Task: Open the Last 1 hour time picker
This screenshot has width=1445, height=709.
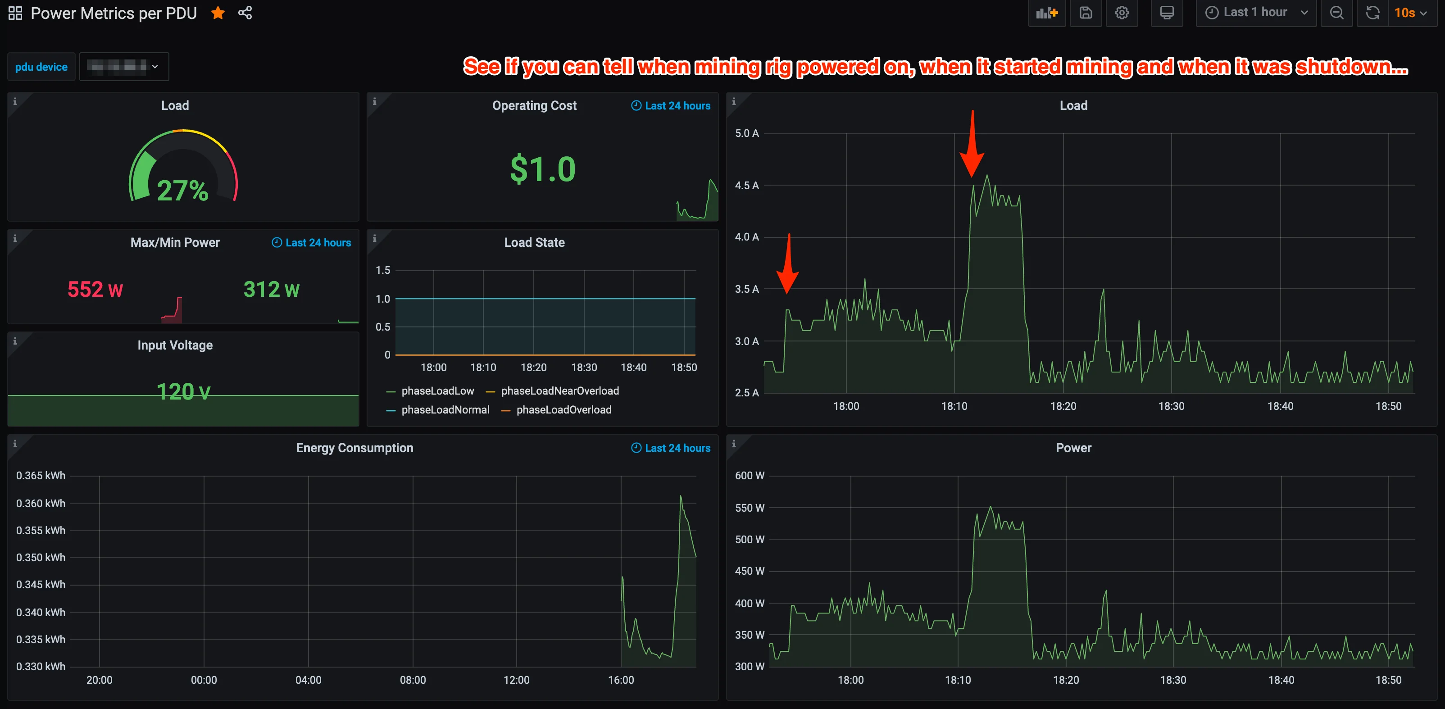Action: tap(1256, 13)
